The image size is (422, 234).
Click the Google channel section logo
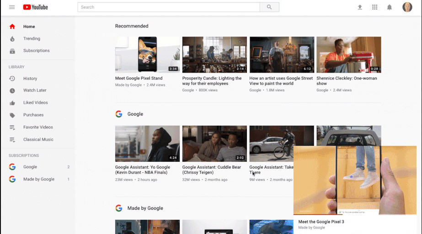pyautogui.click(x=119, y=114)
